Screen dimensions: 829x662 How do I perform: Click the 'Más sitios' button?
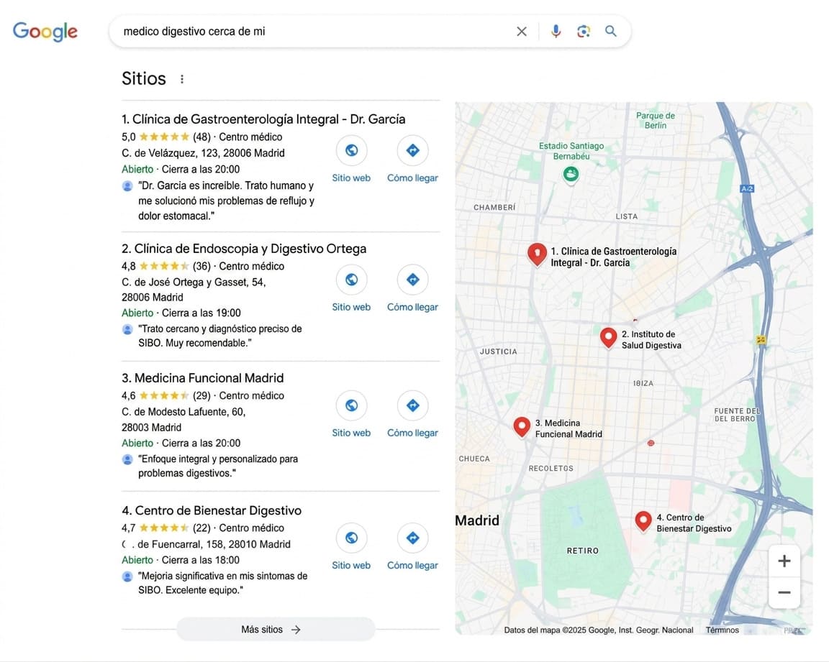pyautogui.click(x=276, y=629)
